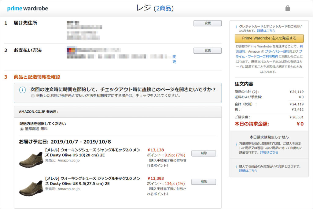
Task: Click the ご請求額 ¥26,531 amount
Action: [x=296, y=117]
